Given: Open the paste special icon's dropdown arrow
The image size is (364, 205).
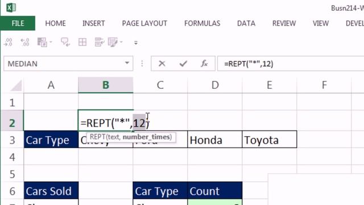Looking at the screenshot, I should (x=51, y=42).
